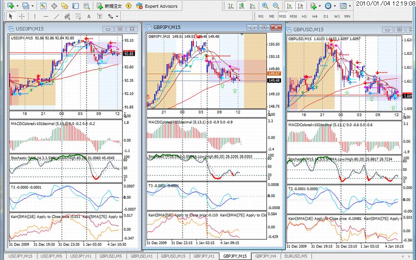Image resolution: width=416 pixels, height=260 pixels.
Task: Click the 149.67 price label in GBPJPY
Action: click(x=274, y=74)
